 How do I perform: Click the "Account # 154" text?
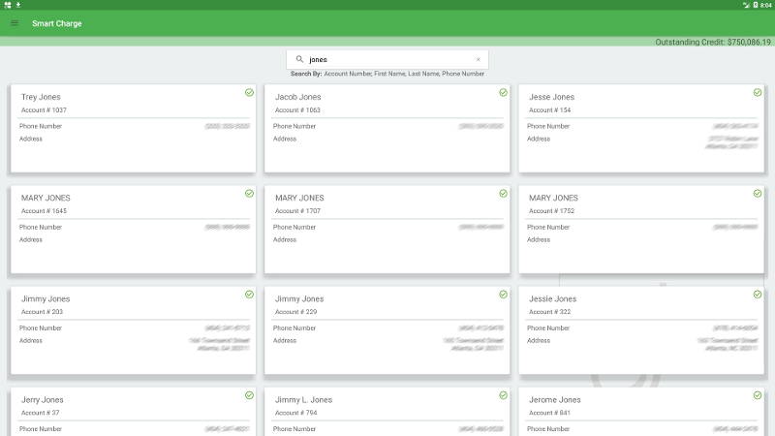[x=549, y=110]
